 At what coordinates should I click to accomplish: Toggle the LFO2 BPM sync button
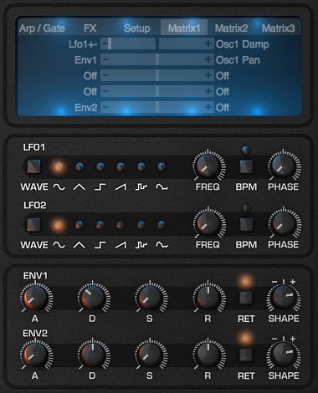point(246,224)
